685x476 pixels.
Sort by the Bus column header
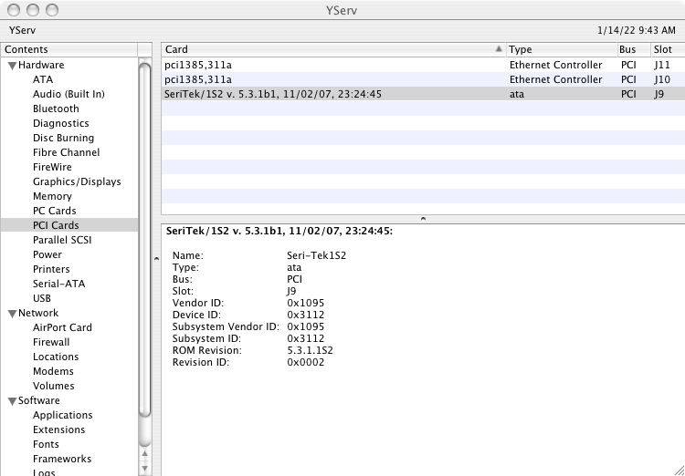click(635, 49)
